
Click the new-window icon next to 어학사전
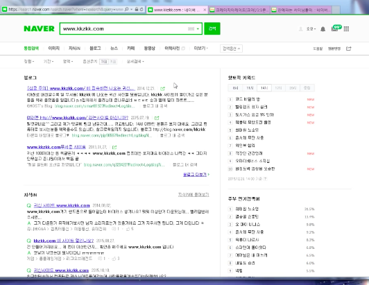click(x=183, y=49)
